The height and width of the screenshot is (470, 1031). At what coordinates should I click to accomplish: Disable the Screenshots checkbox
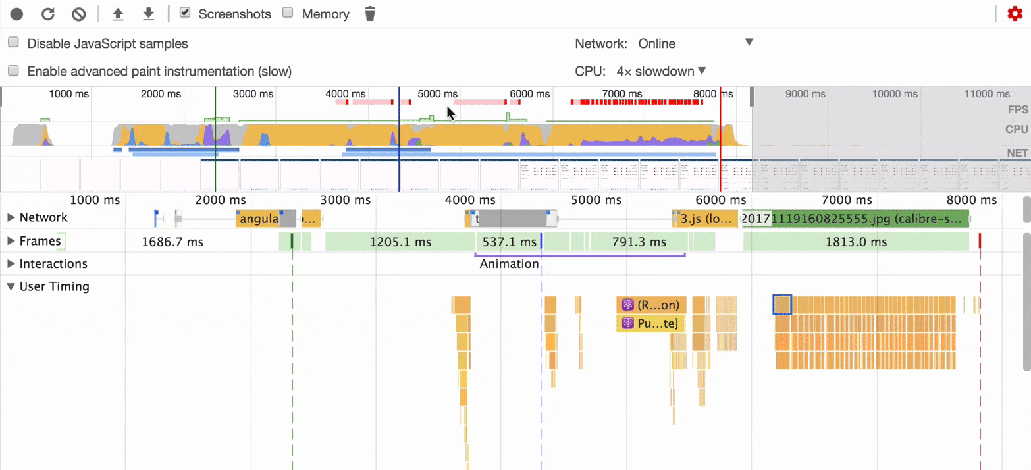pyautogui.click(x=185, y=13)
